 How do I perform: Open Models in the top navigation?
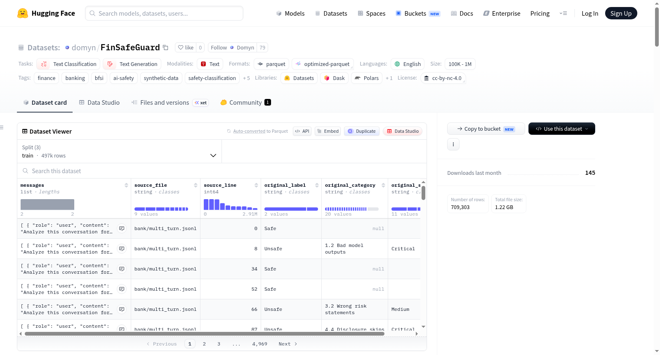point(290,13)
